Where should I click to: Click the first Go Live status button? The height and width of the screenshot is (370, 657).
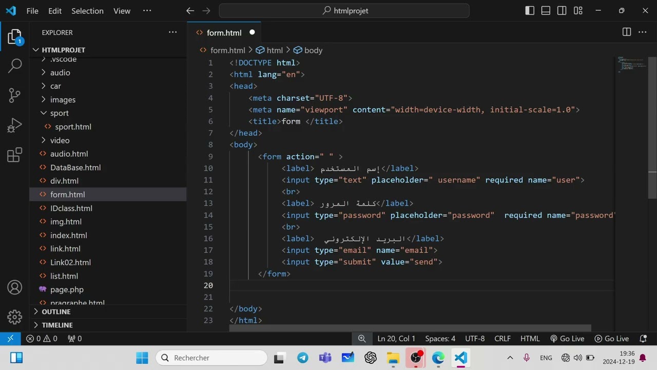567,339
